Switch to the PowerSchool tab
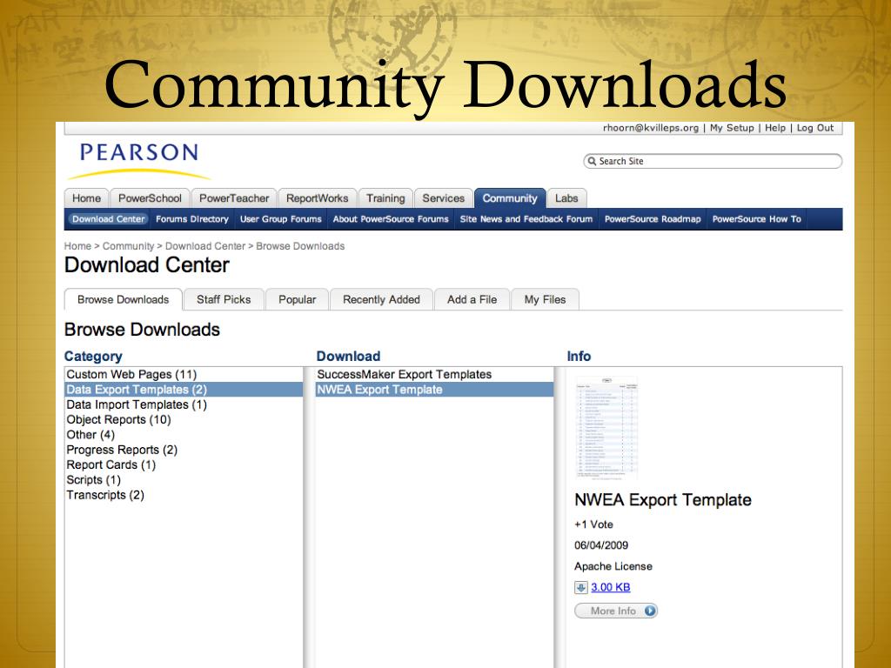This screenshot has width=891, height=668. 150,198
